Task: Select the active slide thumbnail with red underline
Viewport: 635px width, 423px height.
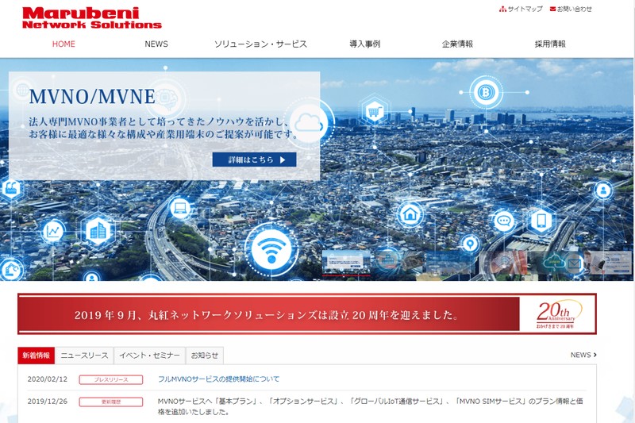Action: (346, 263)
